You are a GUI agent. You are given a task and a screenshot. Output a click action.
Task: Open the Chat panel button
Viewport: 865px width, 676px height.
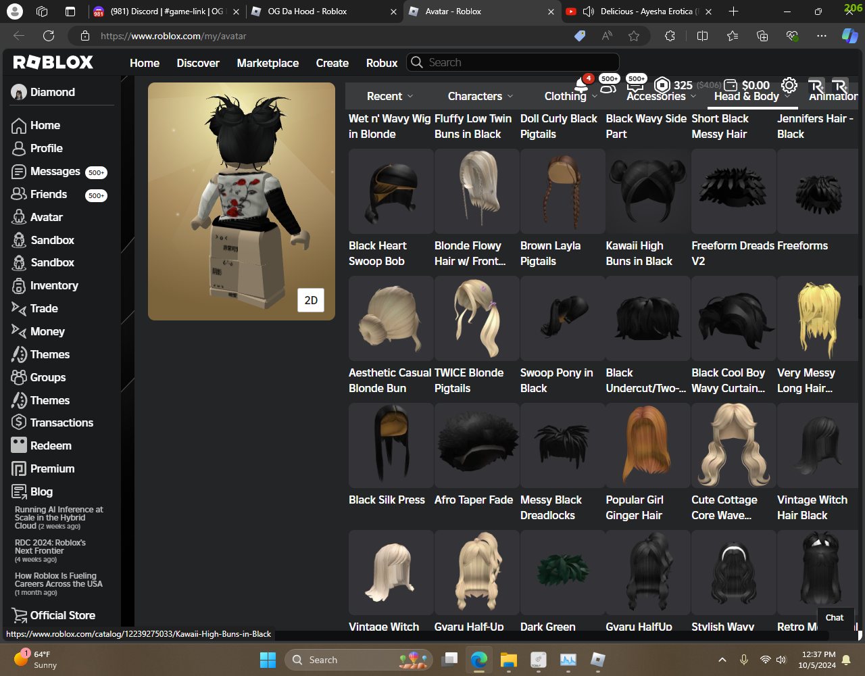[x=834, y=617]
